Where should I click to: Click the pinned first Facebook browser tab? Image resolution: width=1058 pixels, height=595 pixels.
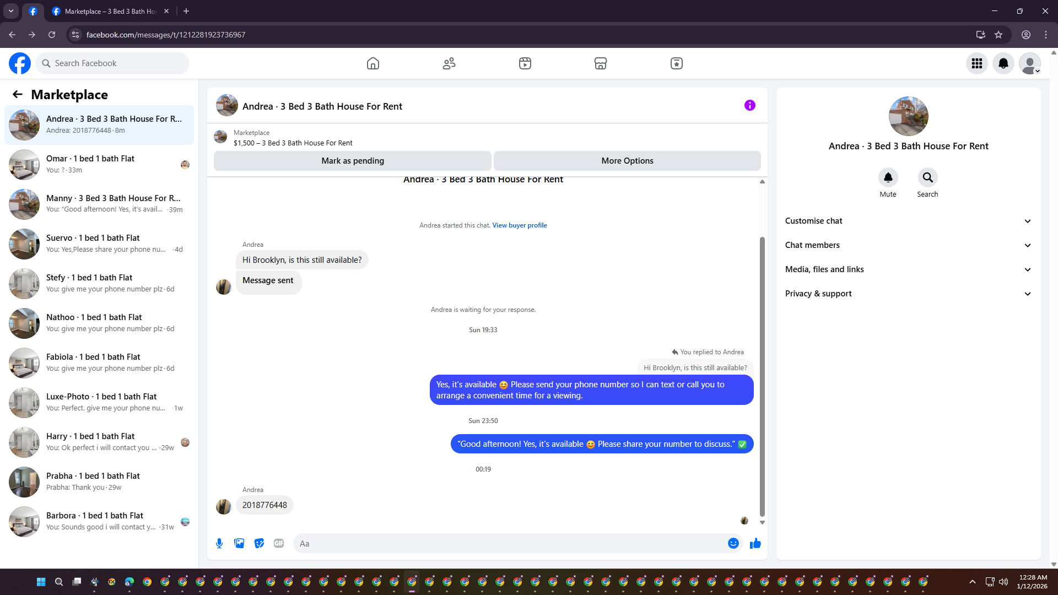click(33, 11)
